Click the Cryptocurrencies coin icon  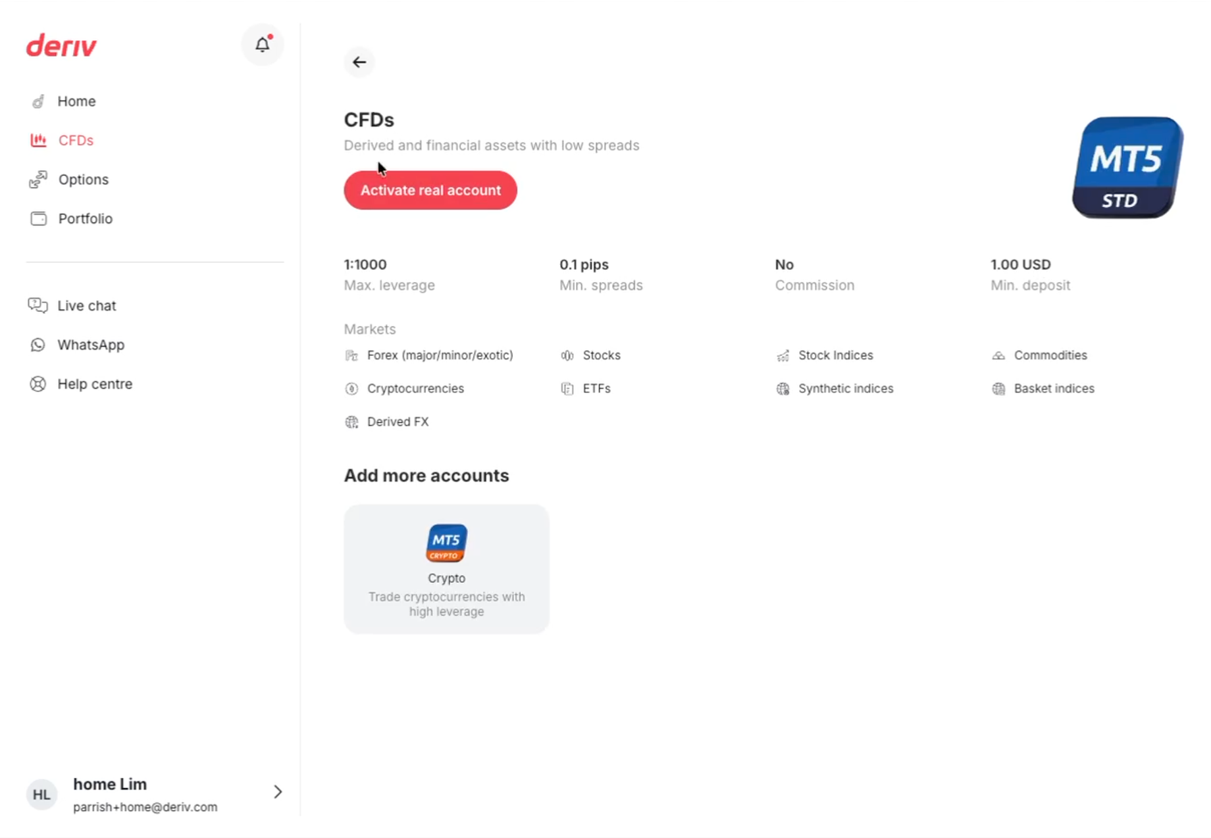[x=351, y=389]
